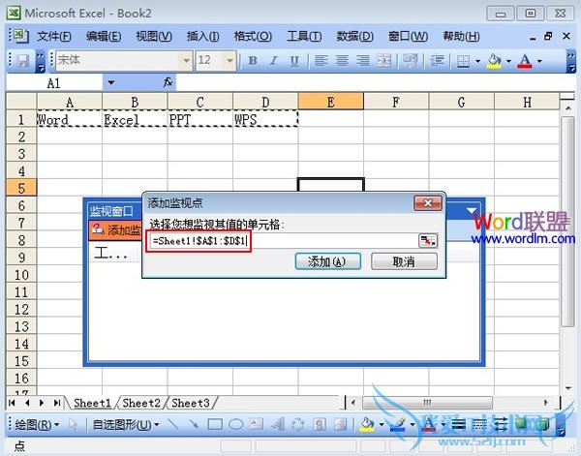581x456 pixels.
Task: Open the 帮助(H) menu
Action: 461,36
